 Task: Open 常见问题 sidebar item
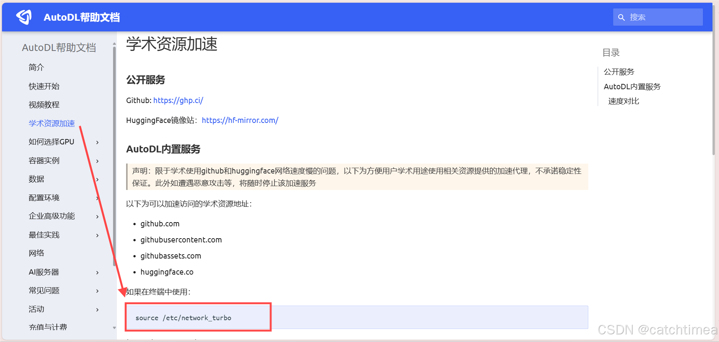(x=44, y=290)
